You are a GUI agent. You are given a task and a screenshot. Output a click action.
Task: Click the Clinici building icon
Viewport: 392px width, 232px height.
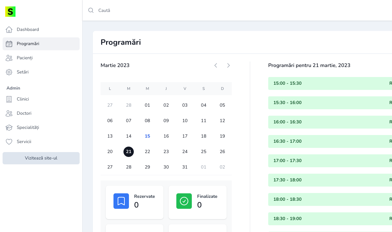click(9, 99)
